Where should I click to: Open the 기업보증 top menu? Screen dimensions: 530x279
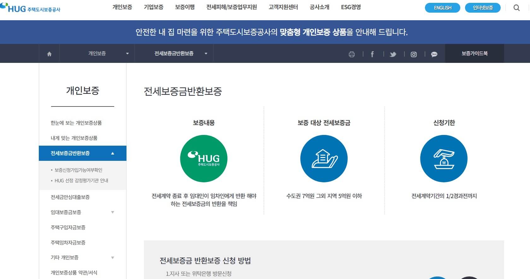[154, 7]
